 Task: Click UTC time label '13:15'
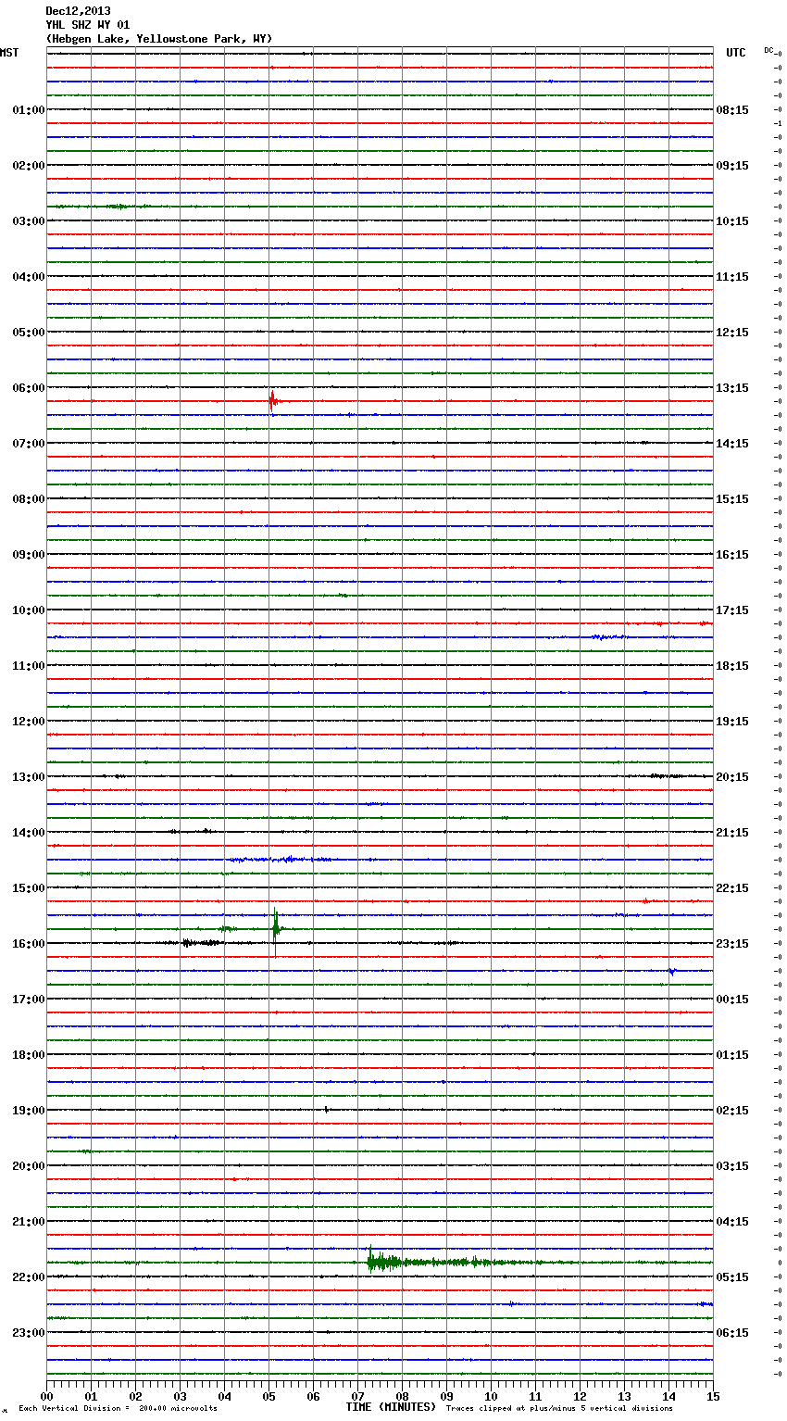732,388
